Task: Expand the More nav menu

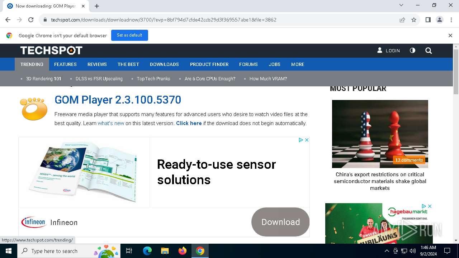Action: pyautogui.click(x=298, y=64)
